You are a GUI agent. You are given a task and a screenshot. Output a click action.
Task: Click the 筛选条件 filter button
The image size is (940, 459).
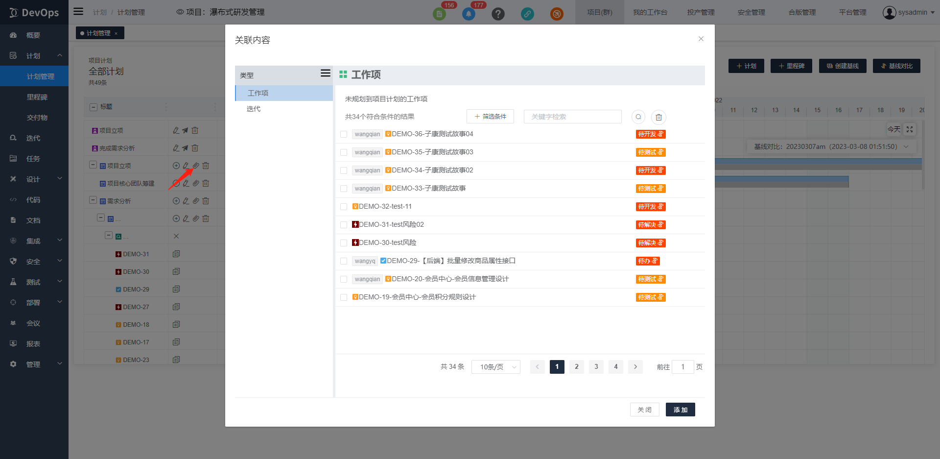pos(490,117)
